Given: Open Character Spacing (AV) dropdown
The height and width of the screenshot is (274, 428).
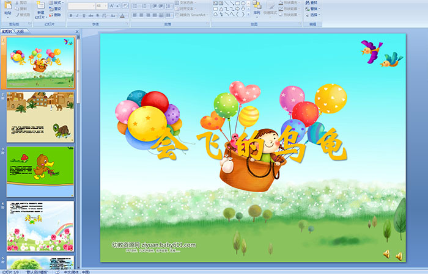Looking at the screenshot, I should coord(105,15).
